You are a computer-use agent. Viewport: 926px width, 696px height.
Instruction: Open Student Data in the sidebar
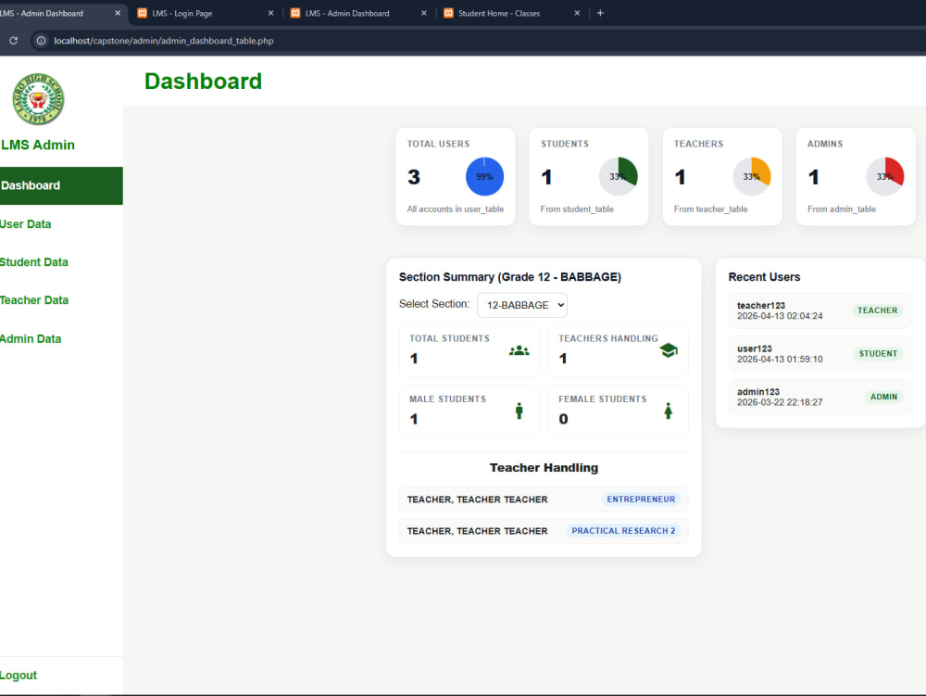61,261
